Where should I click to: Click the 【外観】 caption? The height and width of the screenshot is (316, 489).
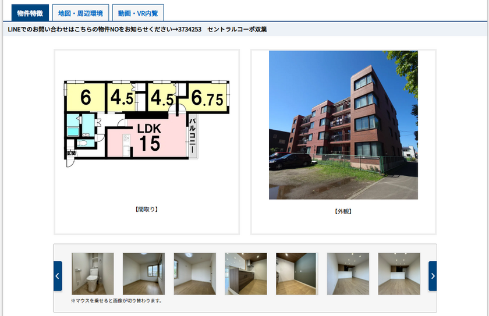point(343,211)
